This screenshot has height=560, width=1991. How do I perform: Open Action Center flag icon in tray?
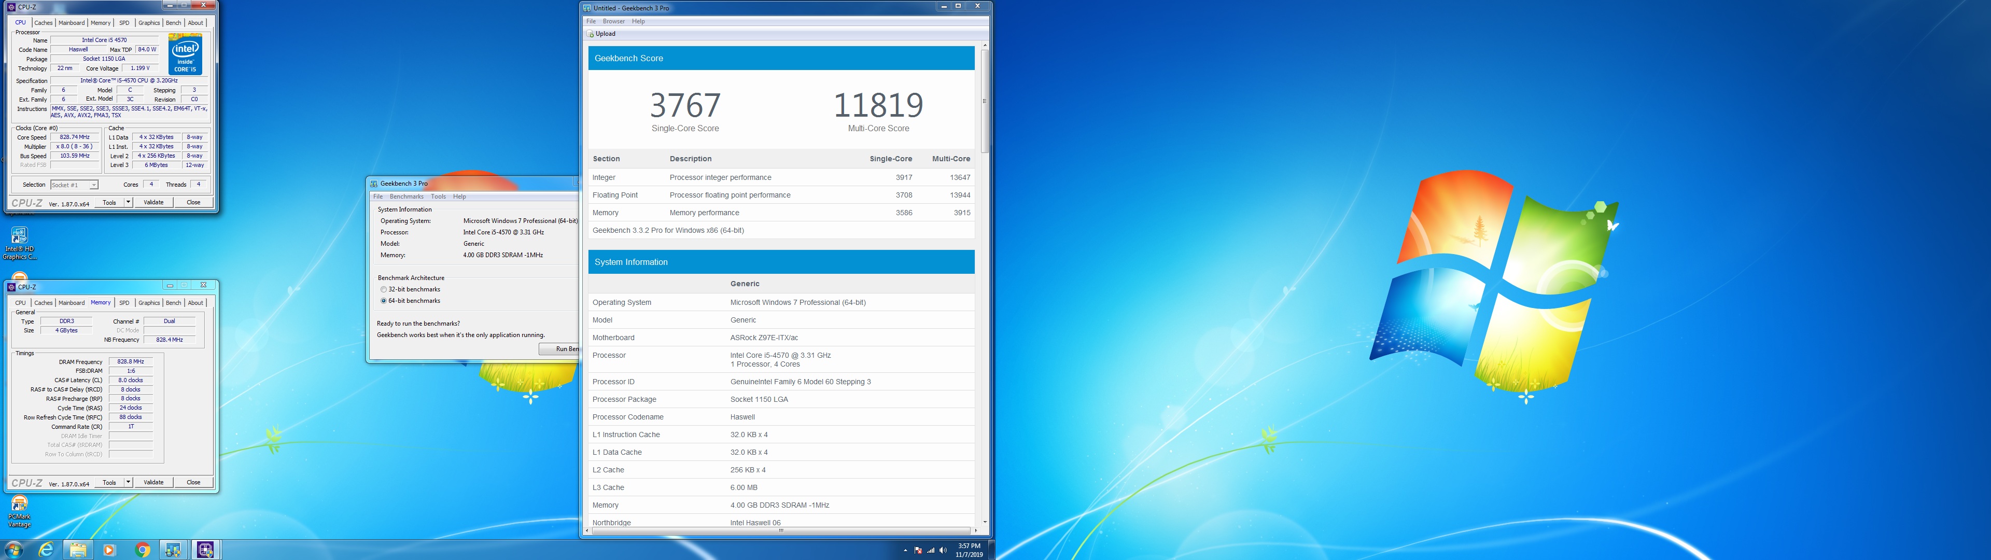tap(918, 551)
